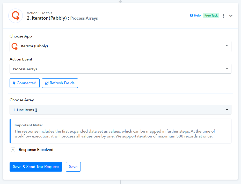The image size is (241, 184).
Task: Click the caret arrow of the Choose Array field
Action: (227, 110)
